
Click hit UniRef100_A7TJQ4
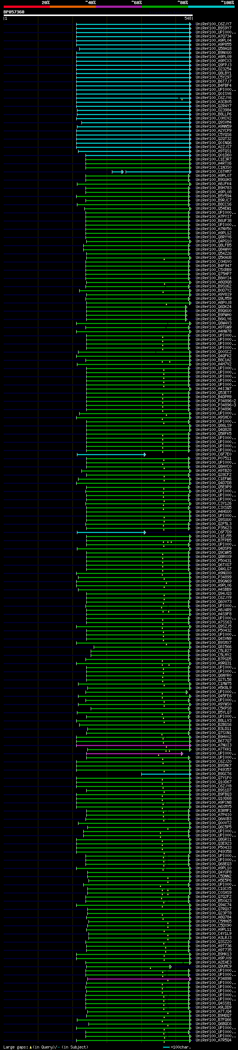[x=213, y=1011]
